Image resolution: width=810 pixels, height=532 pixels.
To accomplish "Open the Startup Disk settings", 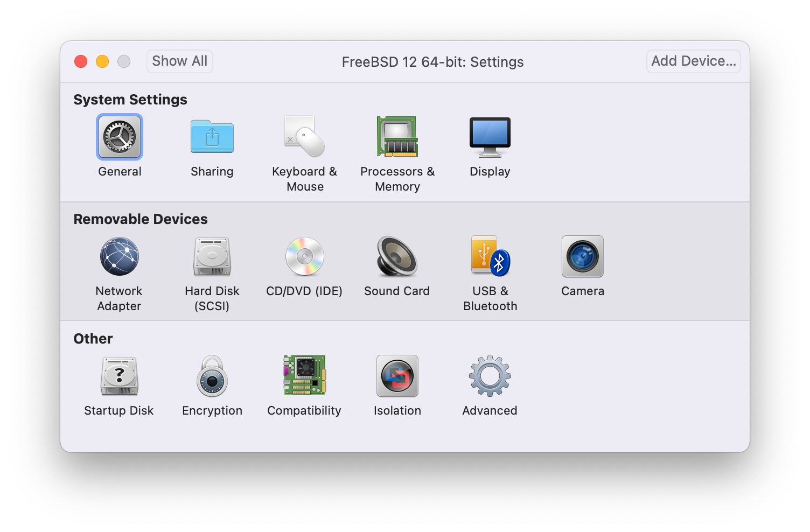I will pos(120,376).
